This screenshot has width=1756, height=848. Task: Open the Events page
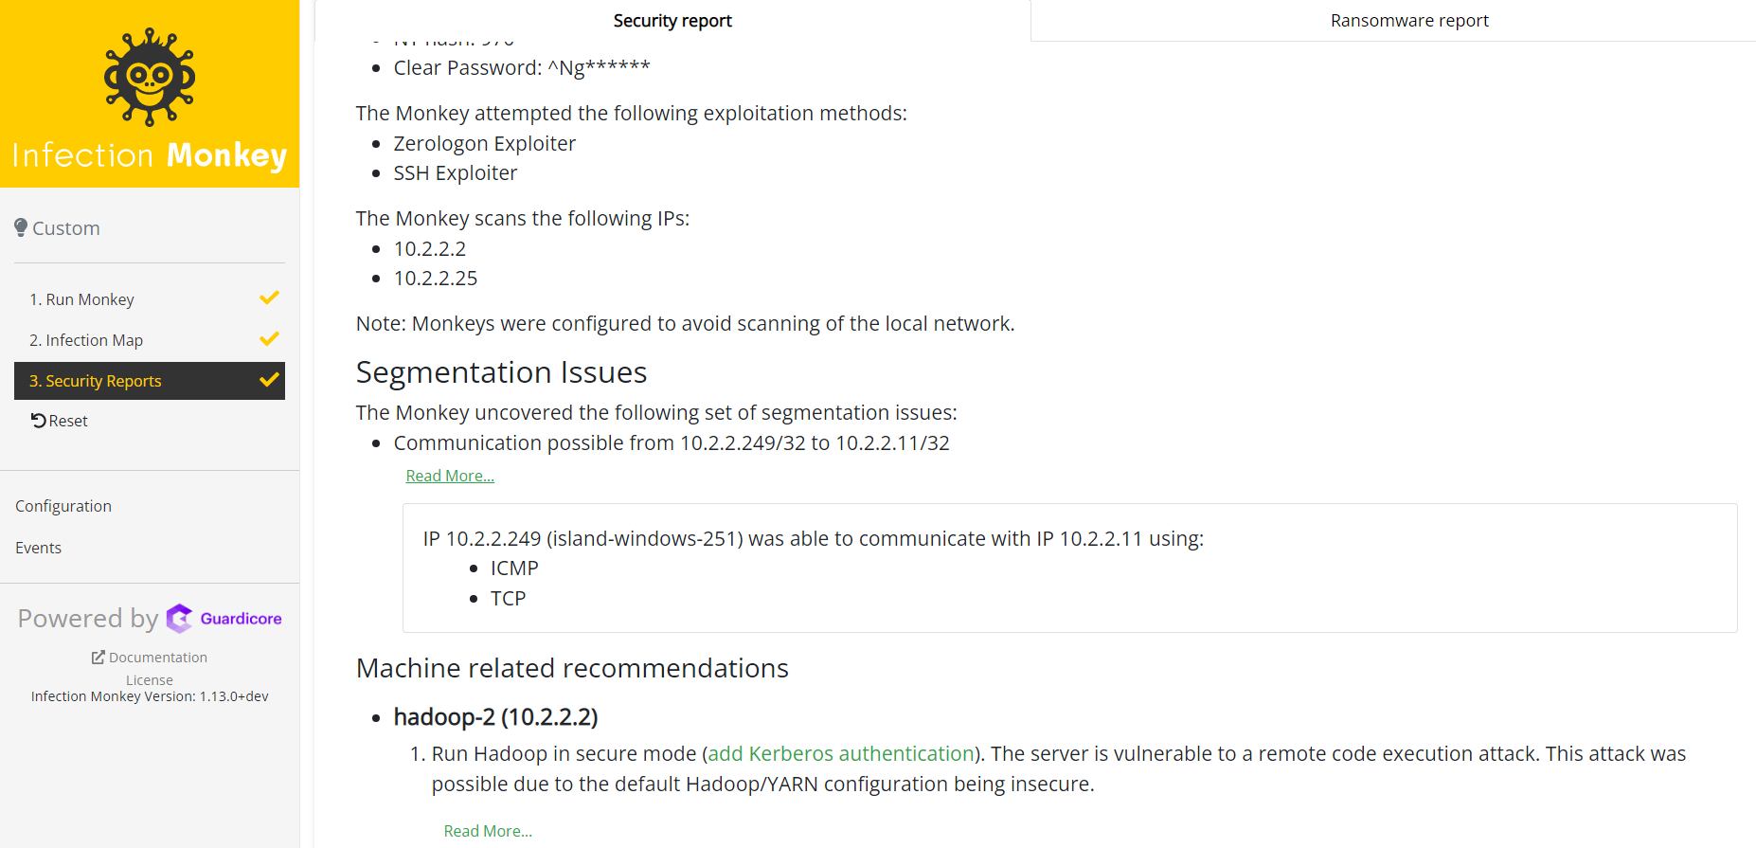click(x=38, y=548)
